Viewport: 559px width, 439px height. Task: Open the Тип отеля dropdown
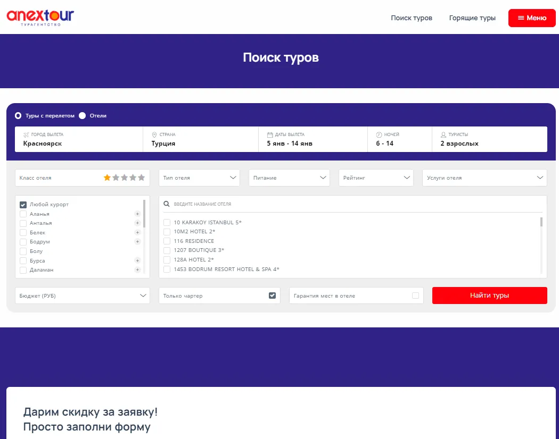pos(199,178)
